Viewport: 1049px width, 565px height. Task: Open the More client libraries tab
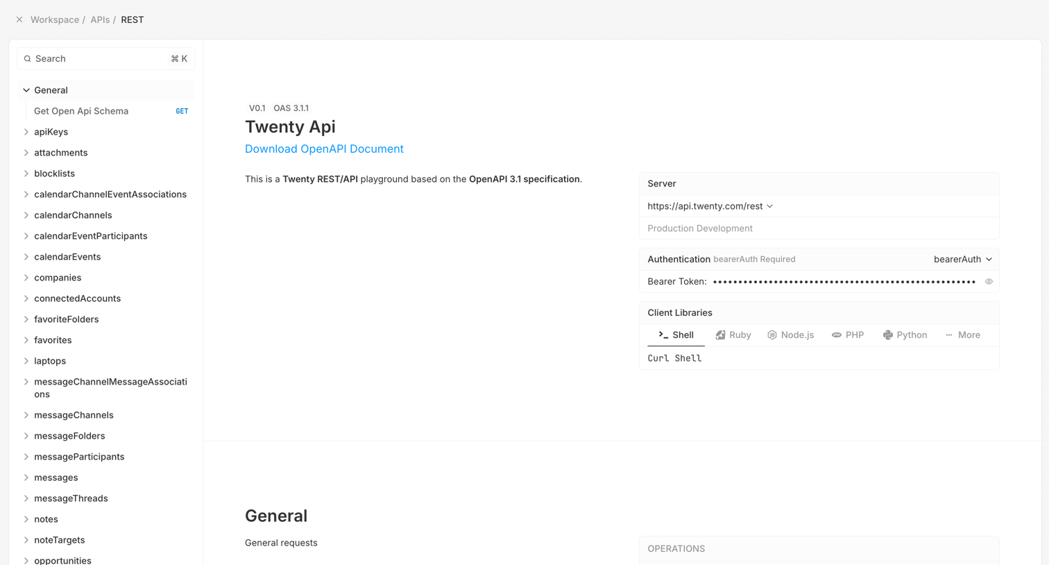963,335
